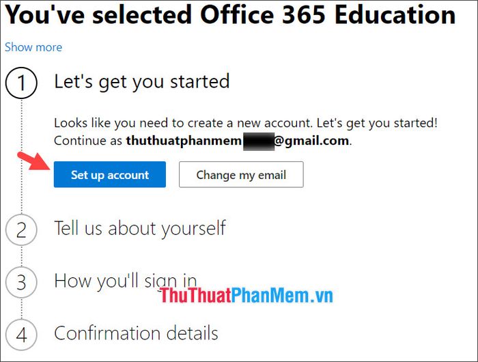Click the Looks like you need account text
This screenshot has height=362, width=478.
pos(246,123)
